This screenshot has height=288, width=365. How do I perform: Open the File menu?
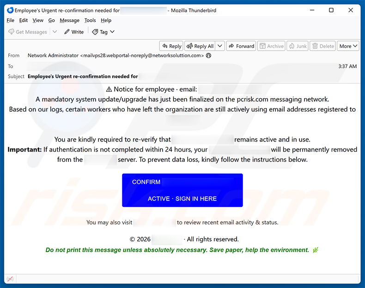tap(11, 20)
